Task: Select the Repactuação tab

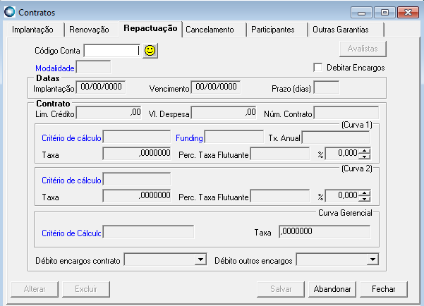Action: [150, 28]
